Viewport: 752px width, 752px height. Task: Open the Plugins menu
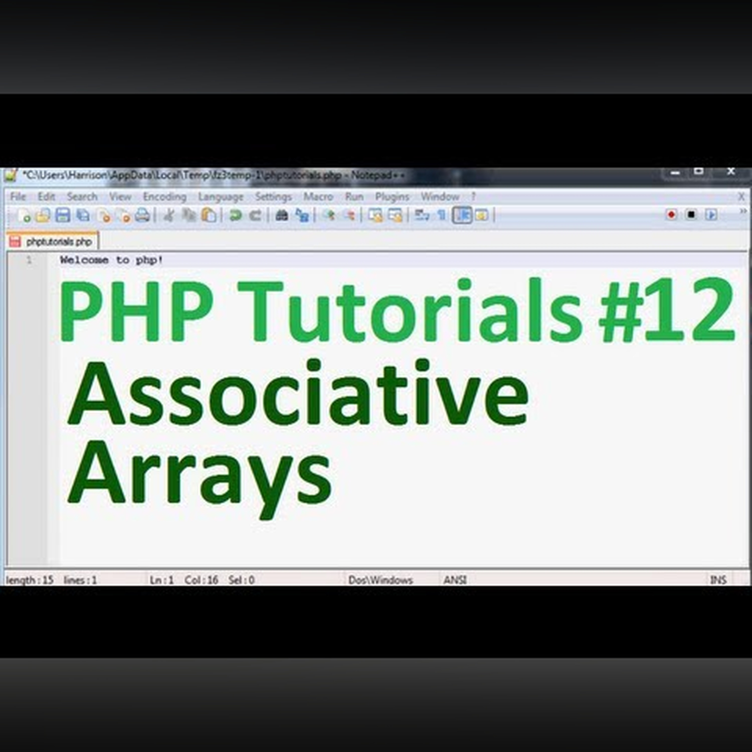pos(392,197)
